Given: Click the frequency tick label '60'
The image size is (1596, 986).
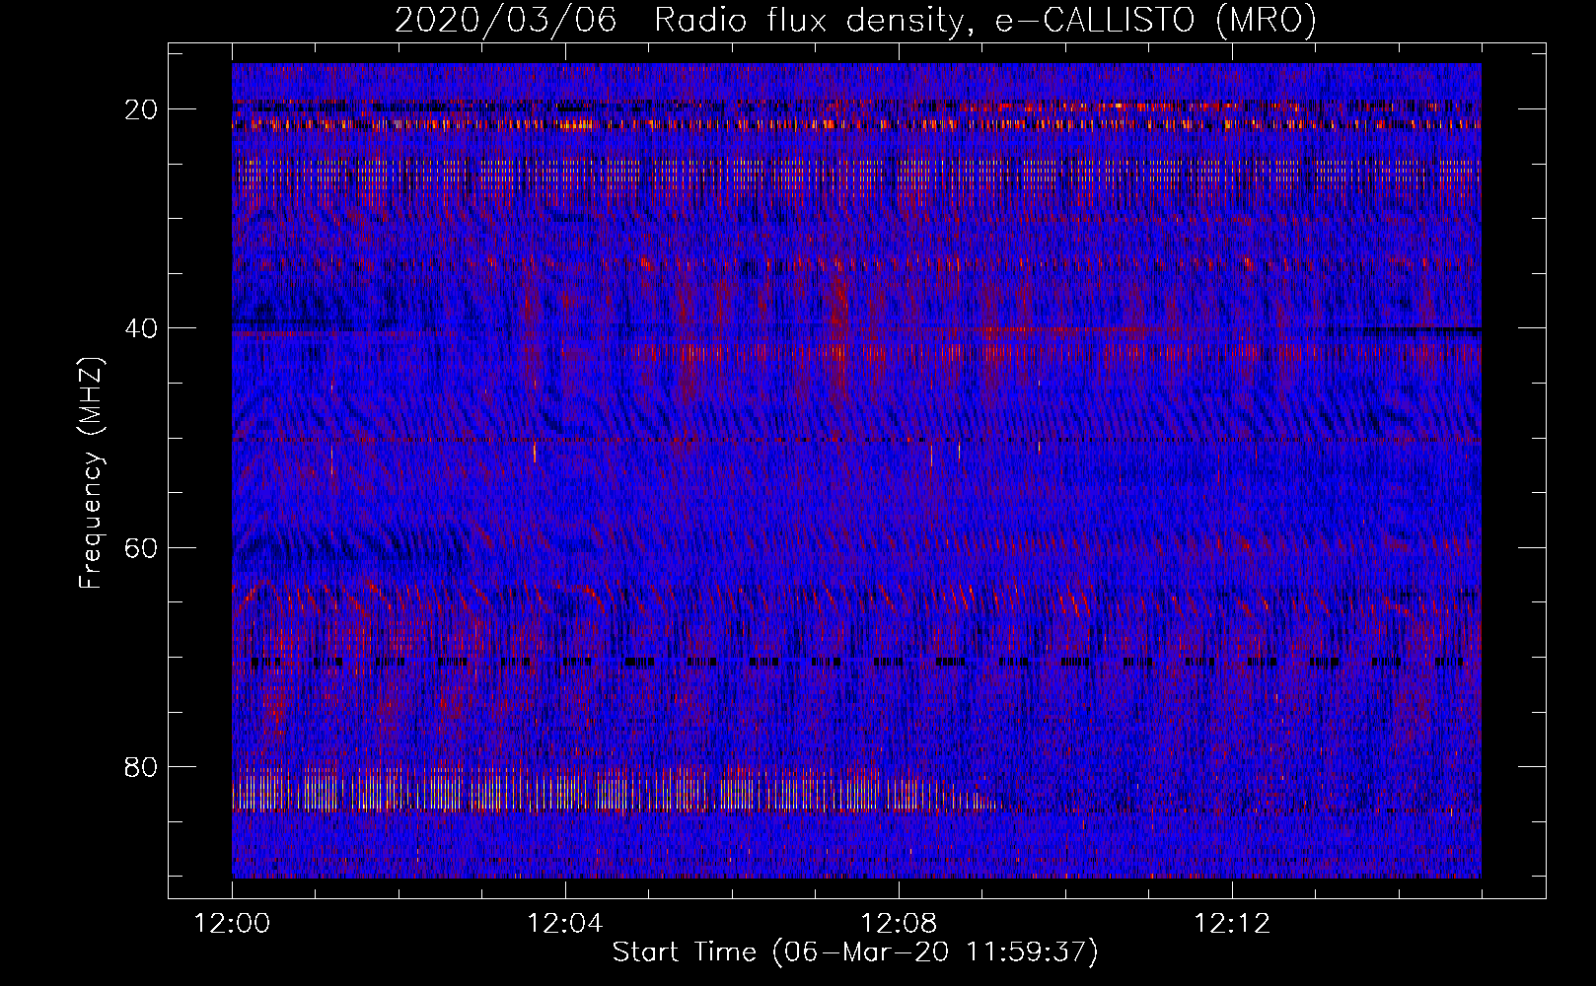Looking at the screenshot, I should [142, 547].
